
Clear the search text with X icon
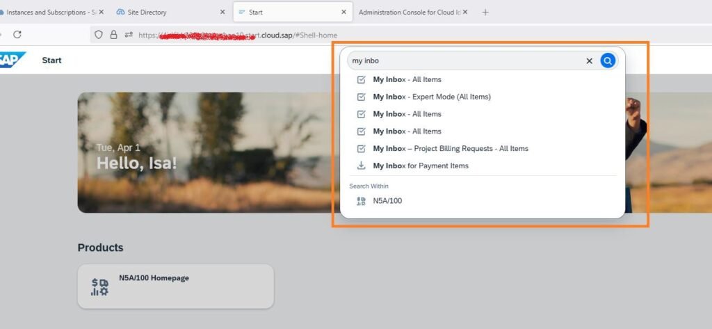pos(589,61)
